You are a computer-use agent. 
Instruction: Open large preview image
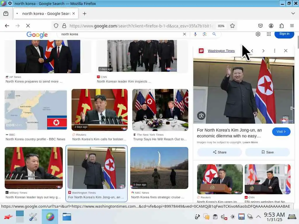[x=244, y=90]
